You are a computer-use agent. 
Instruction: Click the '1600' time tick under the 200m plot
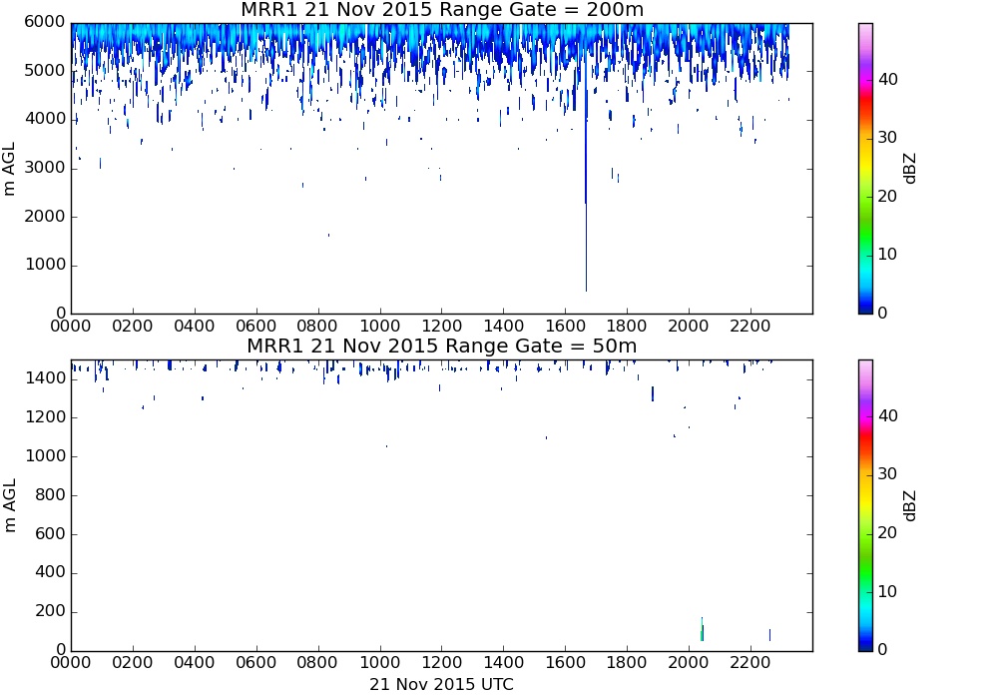(565, 326)
